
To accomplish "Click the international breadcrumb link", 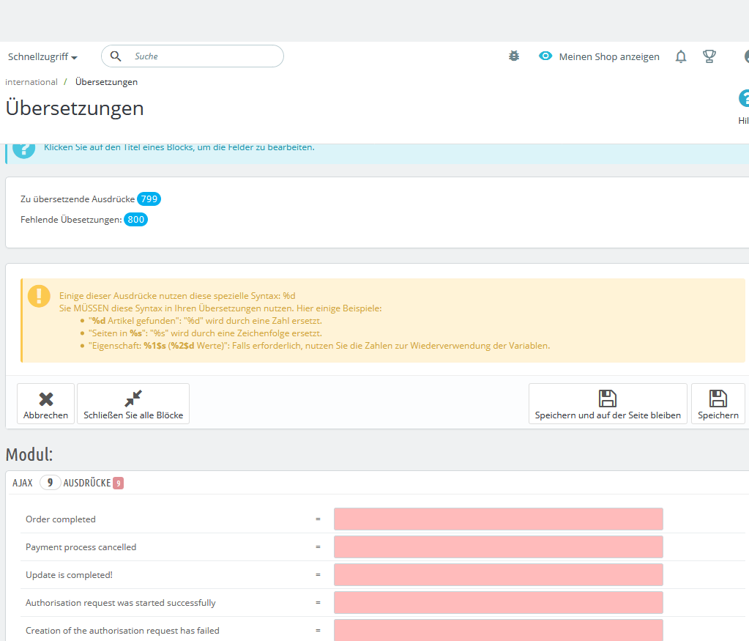I will 31,82.
